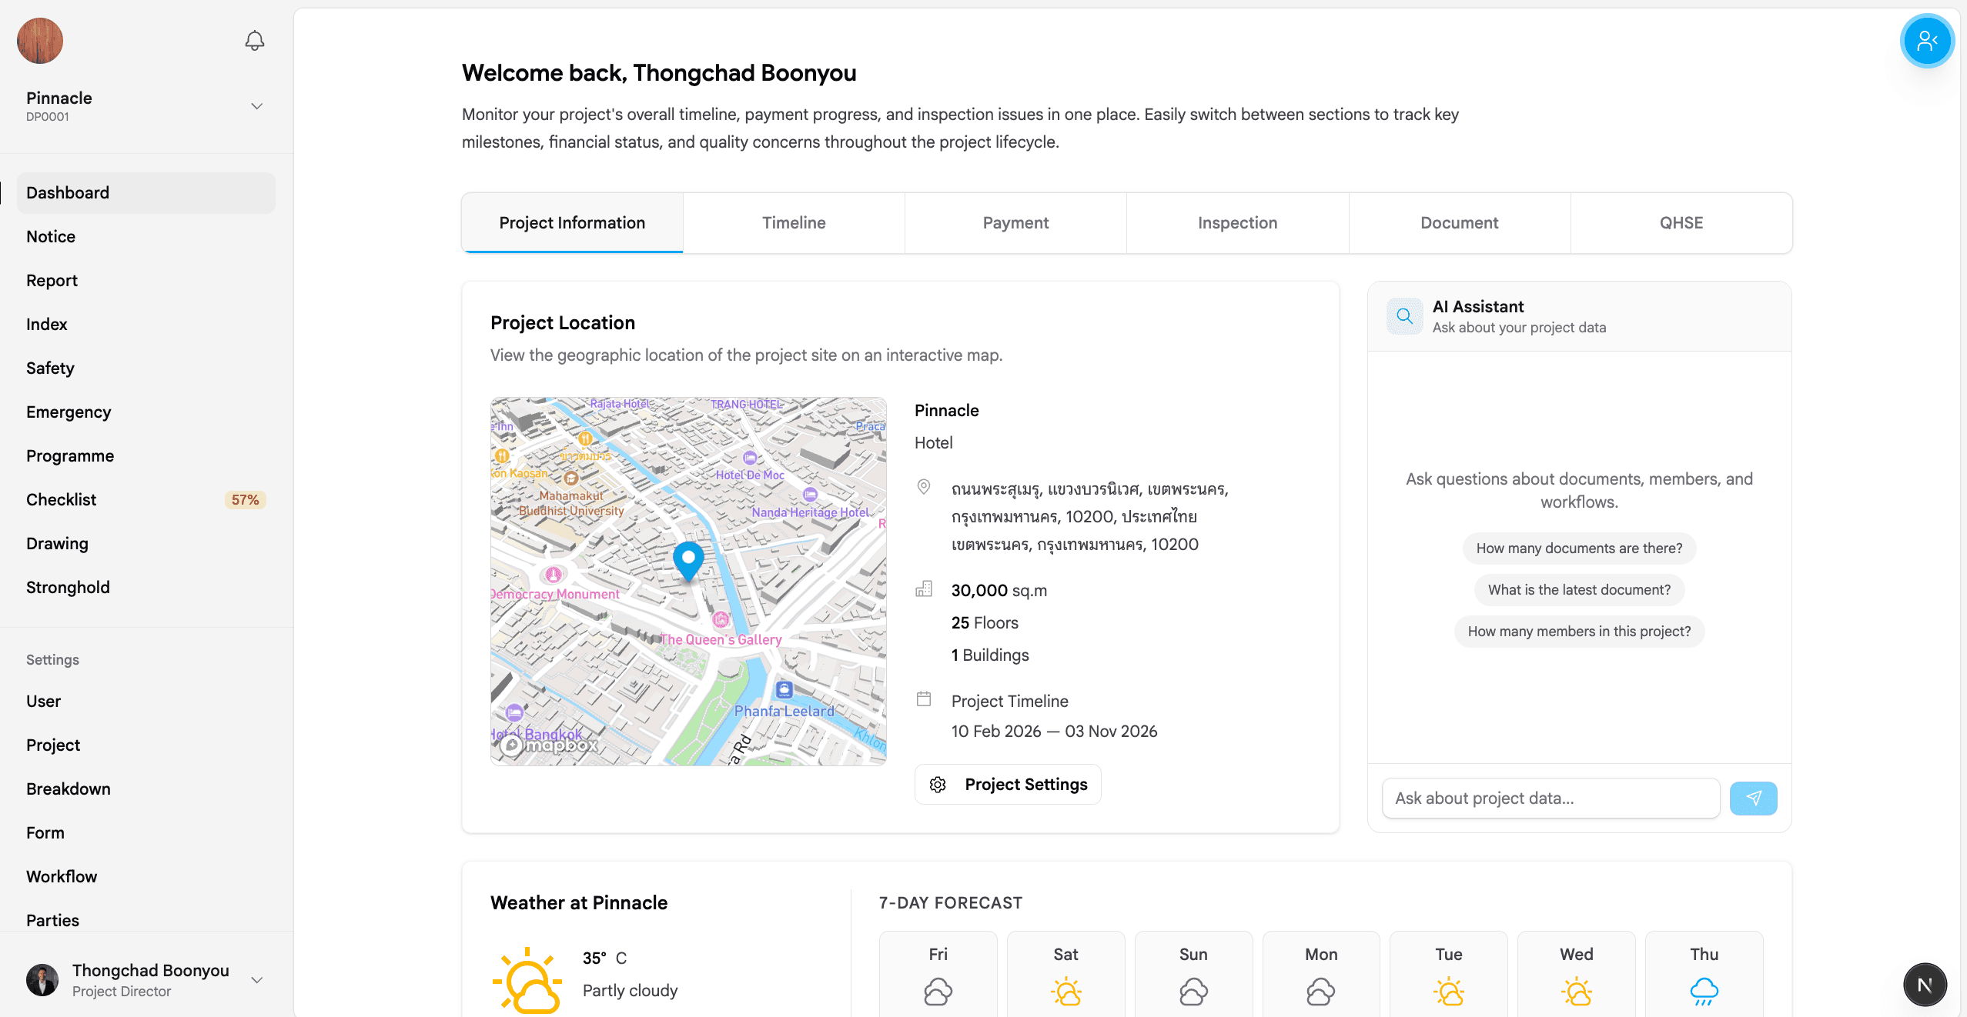Click "What is the latest document?" suggestion
This screenshot has width=1967, height=1017.
pyautogui.click(x=1579, y=589)
